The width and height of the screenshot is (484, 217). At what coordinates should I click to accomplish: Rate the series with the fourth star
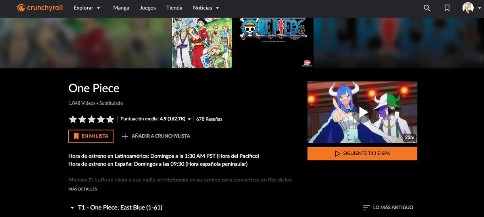click(101, 119)
